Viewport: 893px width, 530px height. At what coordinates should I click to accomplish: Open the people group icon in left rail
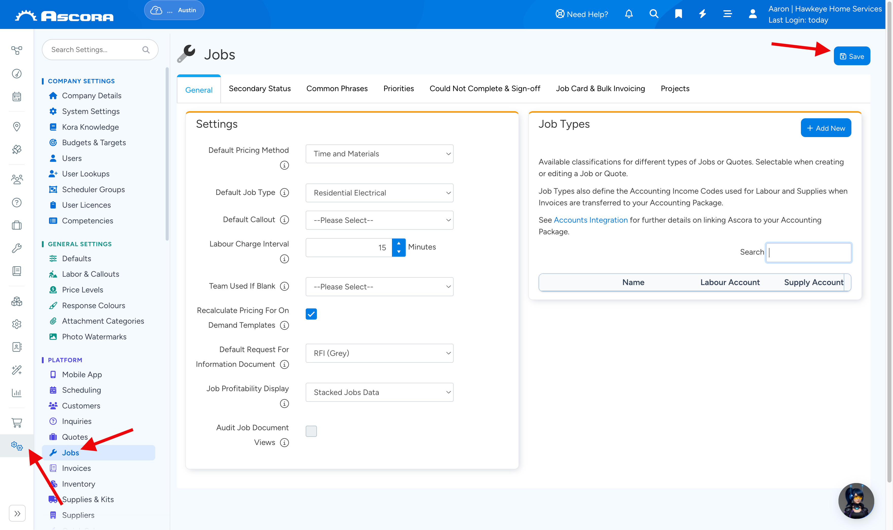coord(17,179)
